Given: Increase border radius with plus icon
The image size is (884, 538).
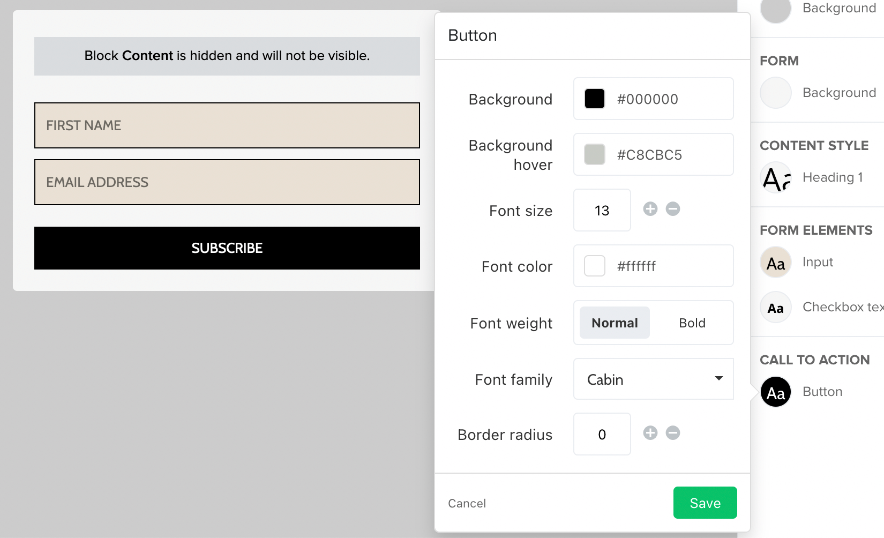Looking at the screenshot, I should [650, 433].
